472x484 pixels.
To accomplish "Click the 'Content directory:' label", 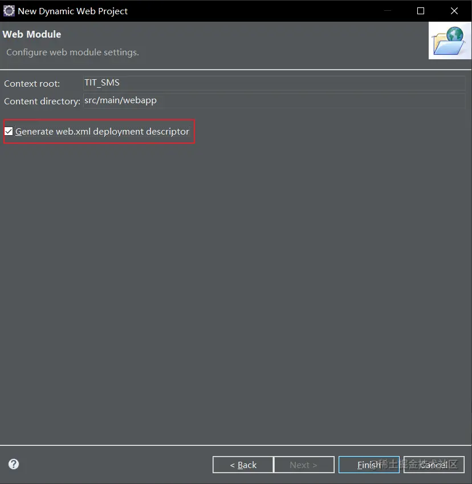I will [x=42, y=101].
